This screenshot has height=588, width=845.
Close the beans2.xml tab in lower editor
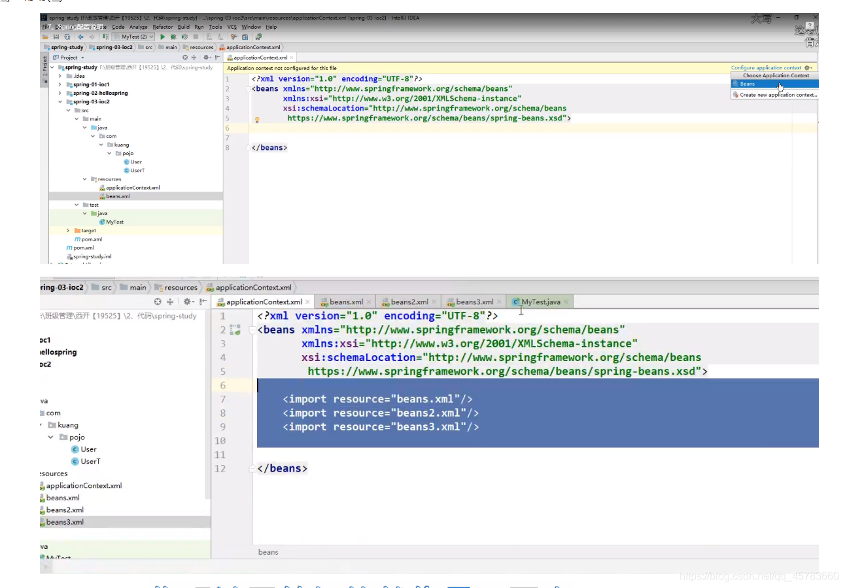(x=434, y=302)
